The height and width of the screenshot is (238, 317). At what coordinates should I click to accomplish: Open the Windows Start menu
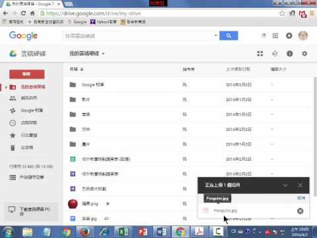coord(8,232)
